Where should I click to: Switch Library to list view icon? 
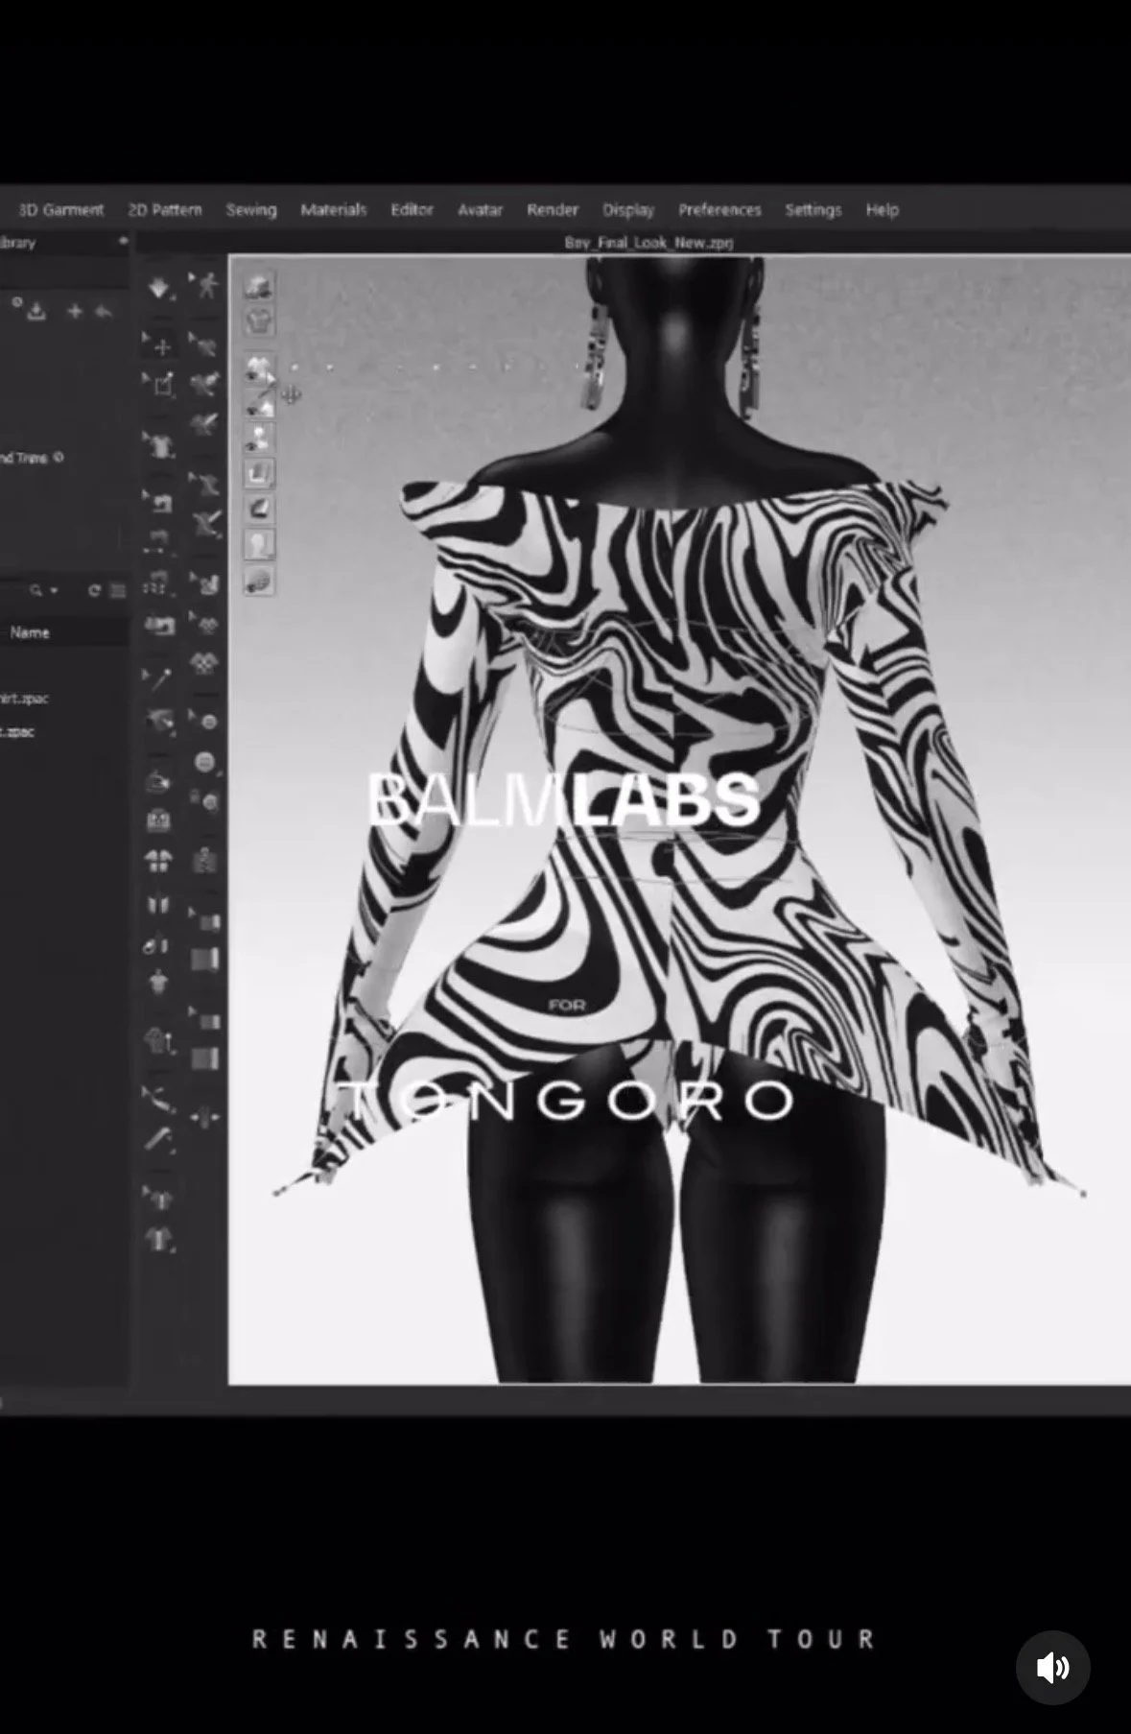[117, 590]
